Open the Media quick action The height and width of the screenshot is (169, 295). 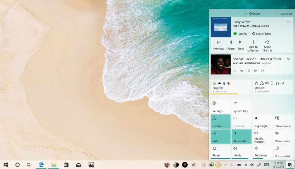point(241,151)
